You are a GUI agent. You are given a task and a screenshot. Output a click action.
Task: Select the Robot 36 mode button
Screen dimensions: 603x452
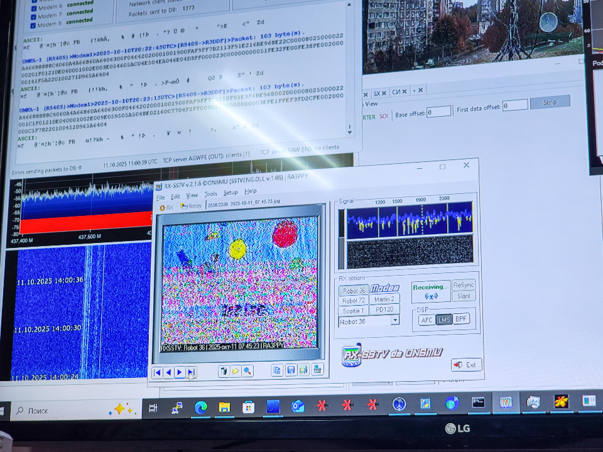(x=354, y=290)
